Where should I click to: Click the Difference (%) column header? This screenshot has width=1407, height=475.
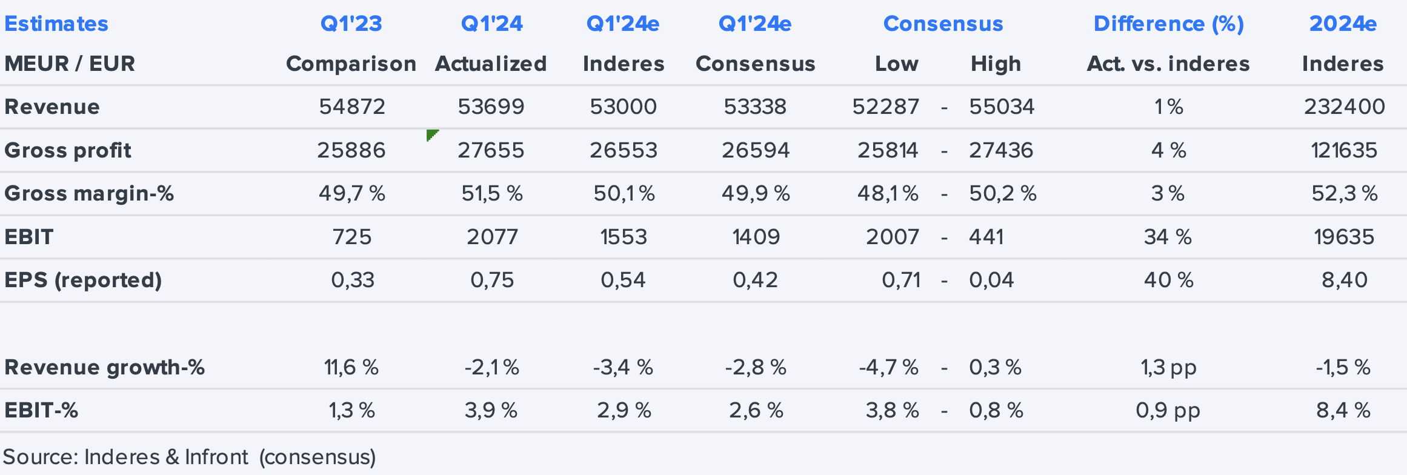tap(1168, 24)
